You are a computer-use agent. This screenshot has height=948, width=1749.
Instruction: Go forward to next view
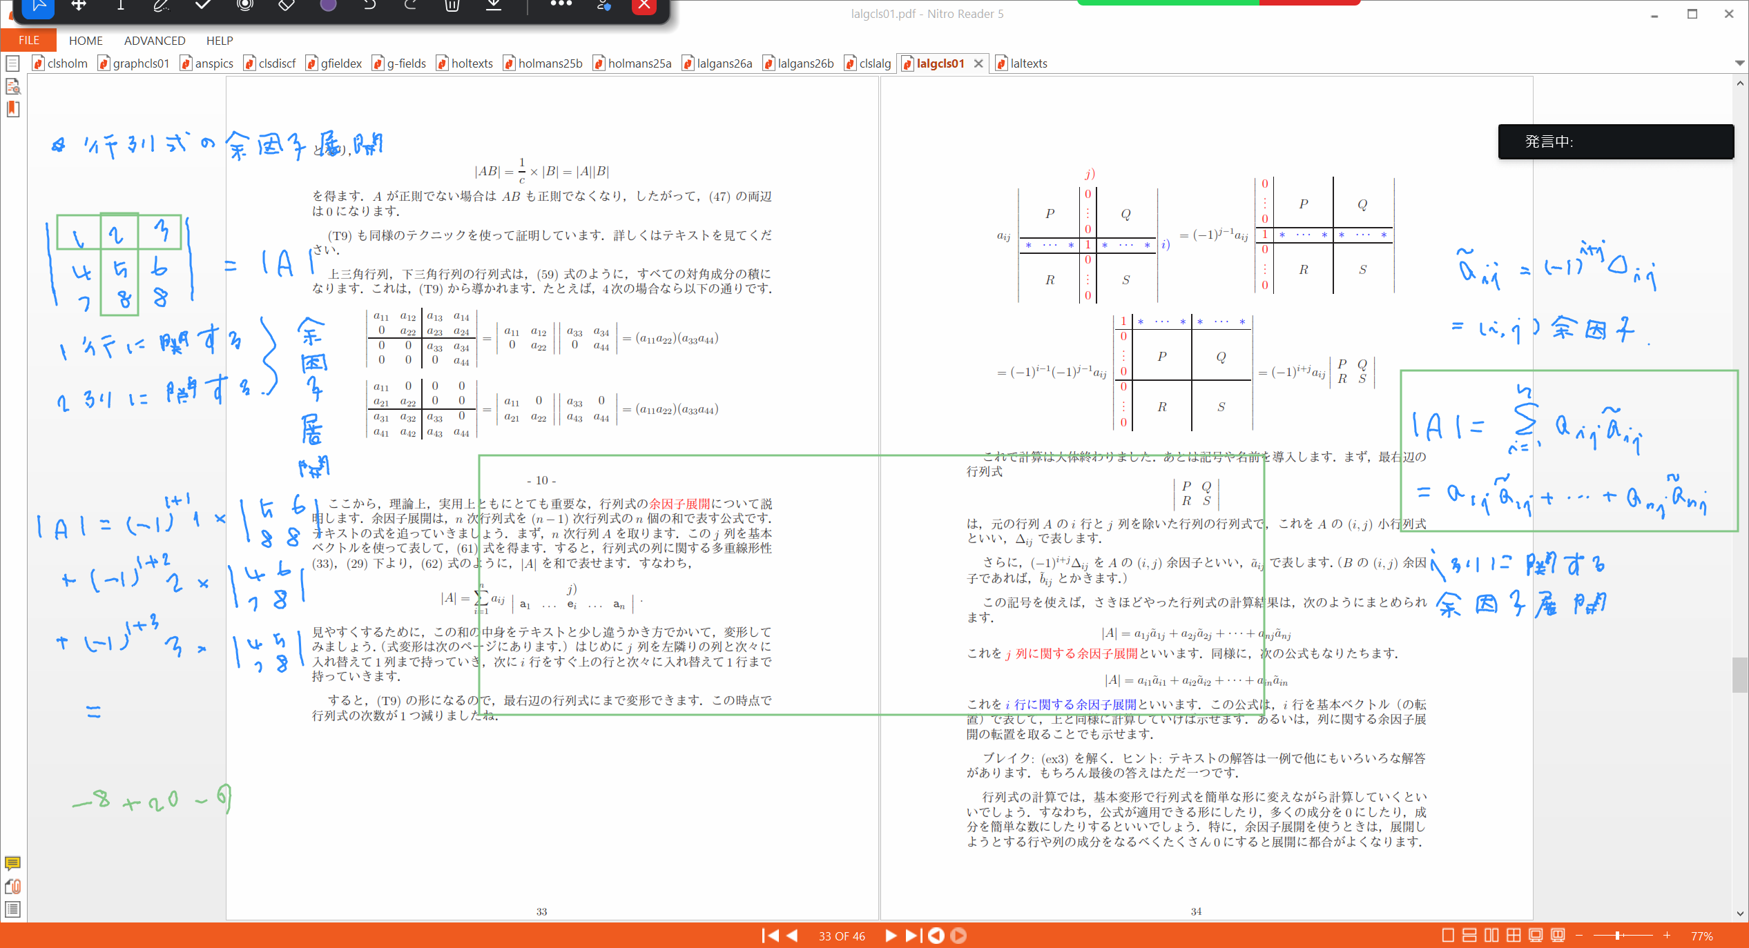click(958, 936)
